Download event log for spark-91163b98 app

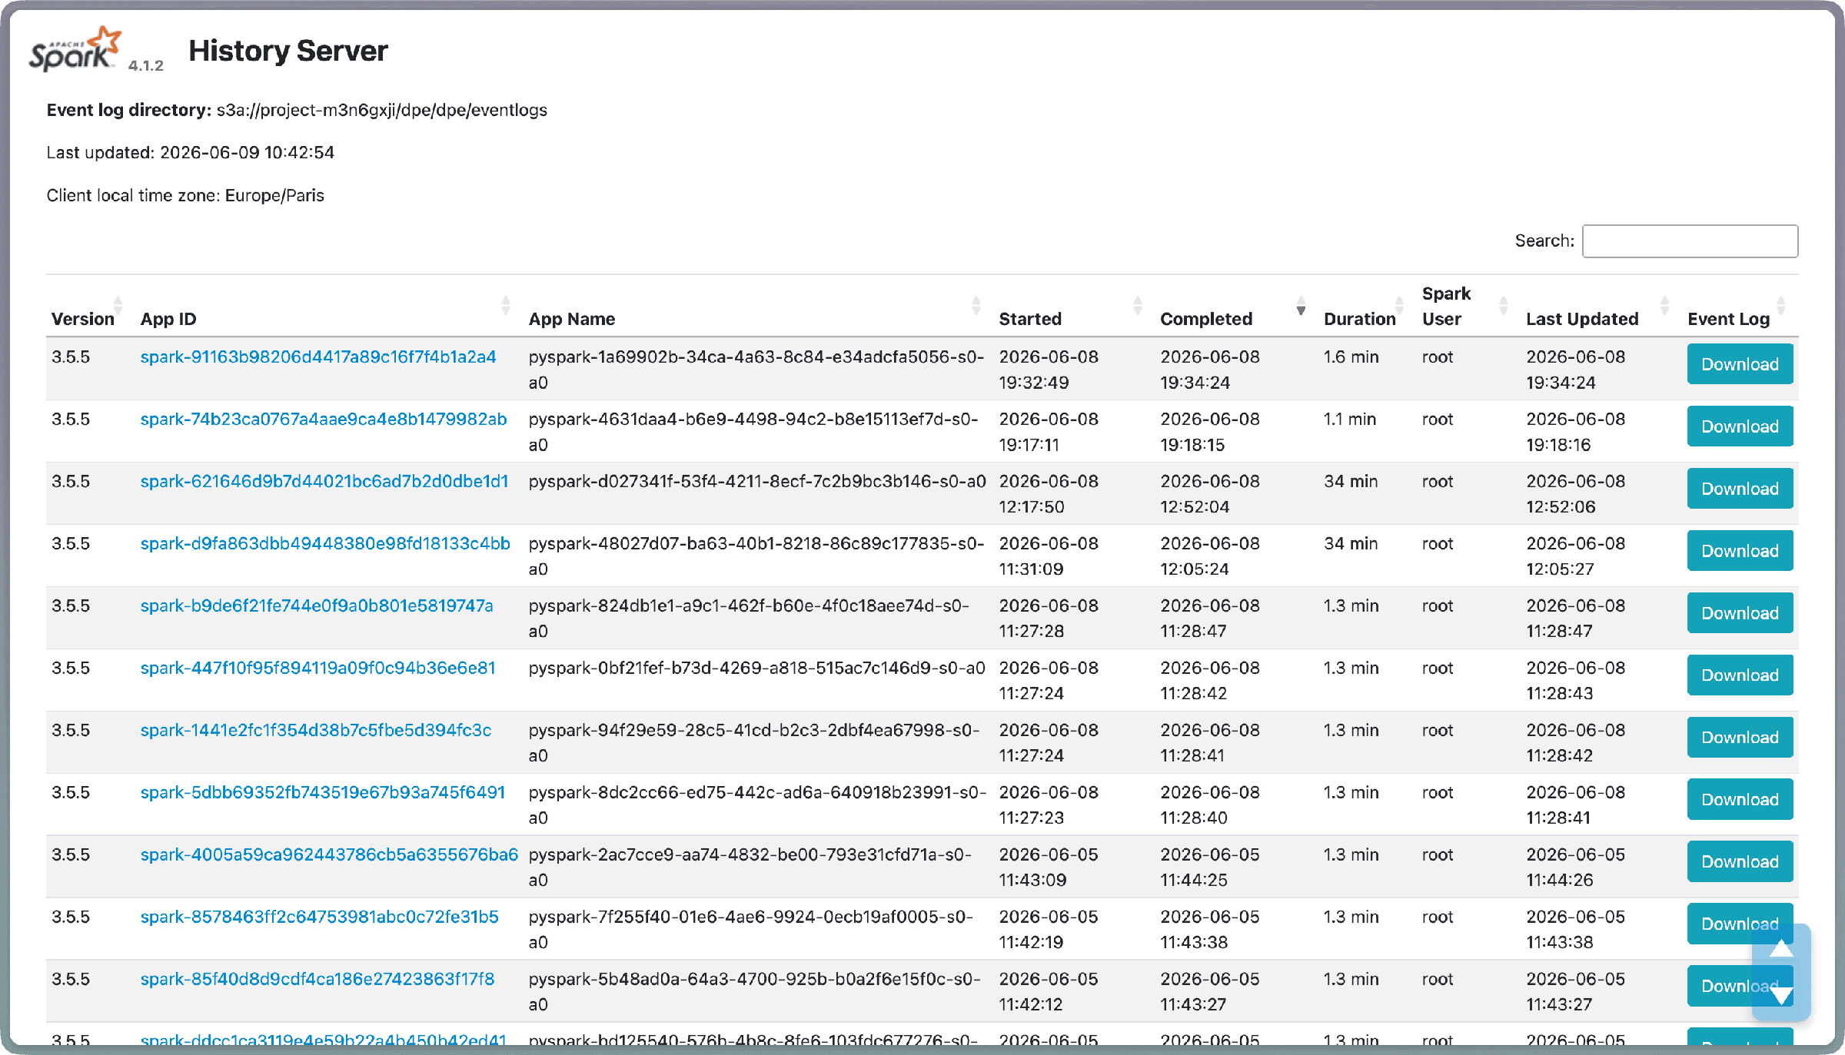1740,364
